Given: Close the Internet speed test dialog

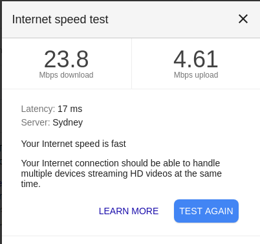Looking at the screenshot, I should pyautogui.click(x=243, y=19).
